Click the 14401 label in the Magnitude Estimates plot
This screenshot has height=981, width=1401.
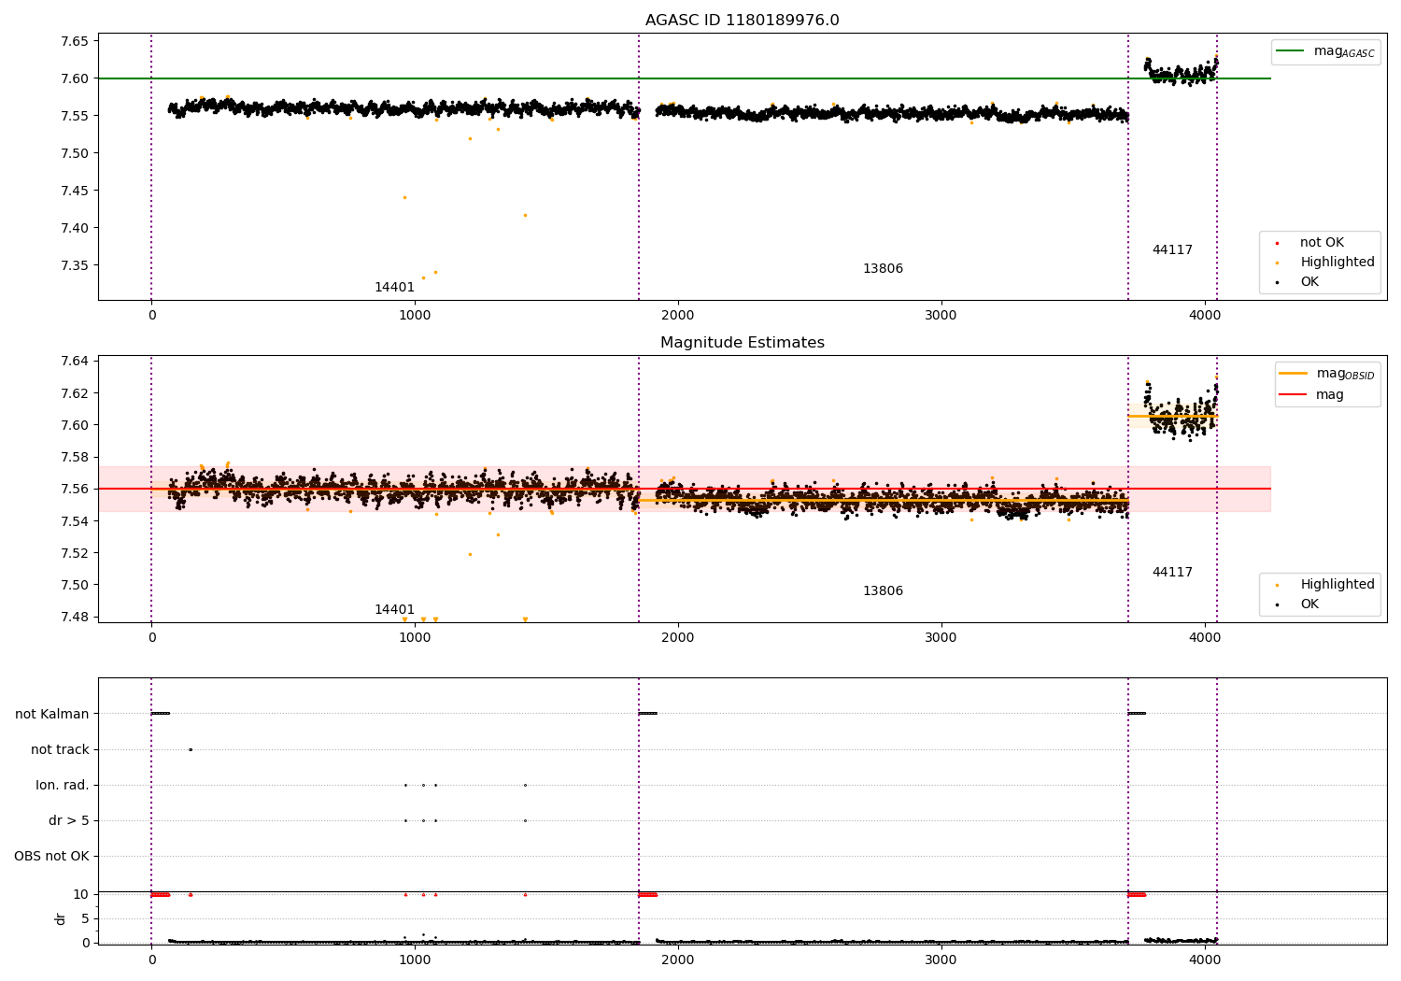394,610
